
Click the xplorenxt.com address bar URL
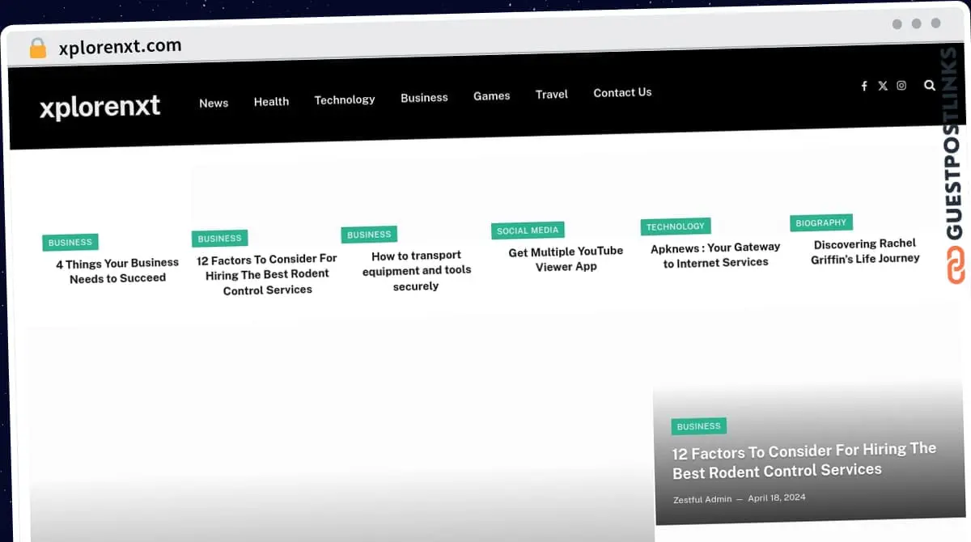point(120,46)
